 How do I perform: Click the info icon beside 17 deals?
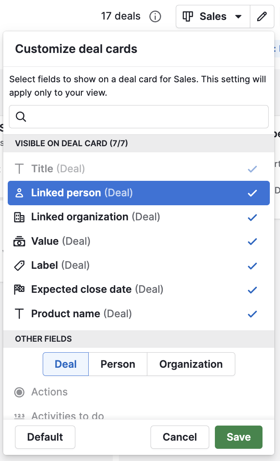coord(155,17)
